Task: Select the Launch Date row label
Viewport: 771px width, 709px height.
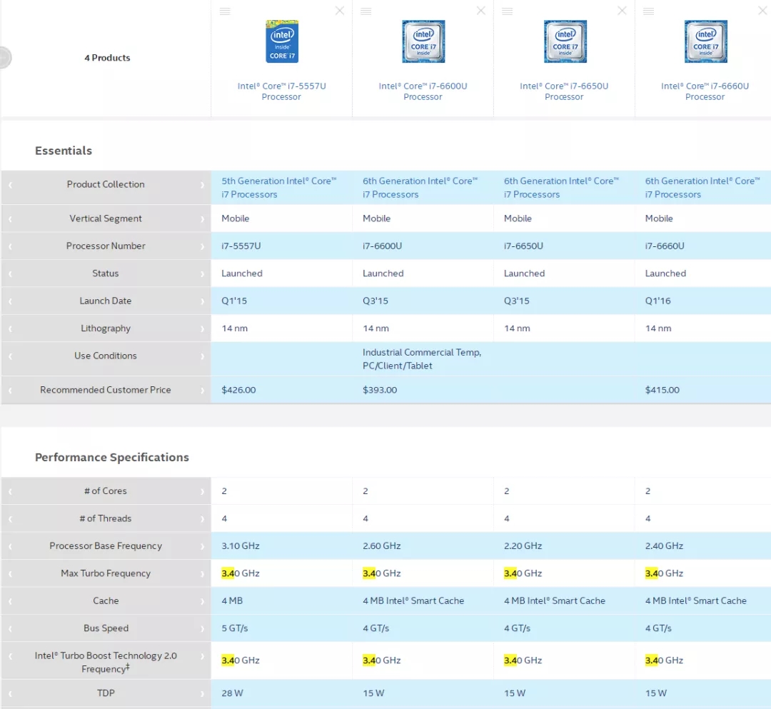Action: point(106,301)
